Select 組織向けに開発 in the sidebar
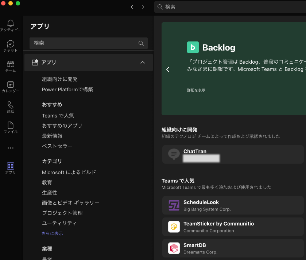The width and height of the screenshot is (306, 260). click(x=60, y=79)
